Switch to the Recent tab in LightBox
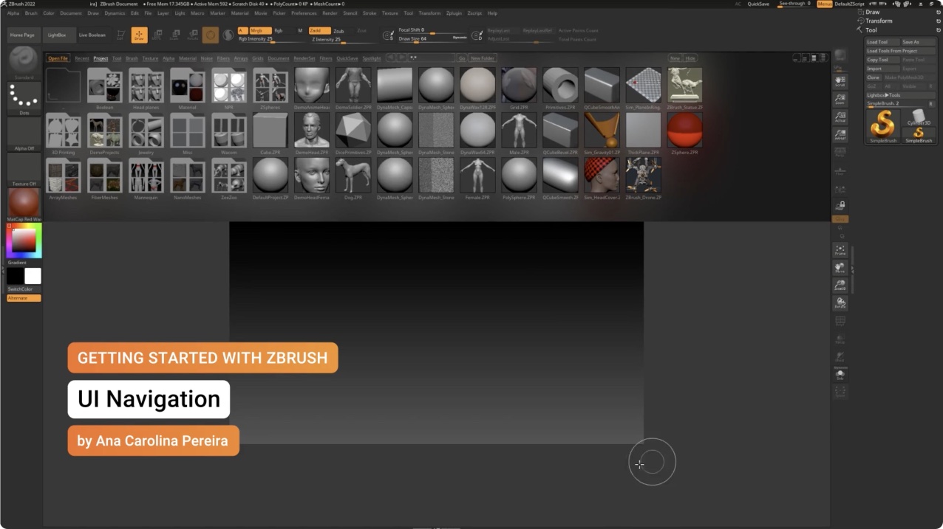 [x=81, y=58]
